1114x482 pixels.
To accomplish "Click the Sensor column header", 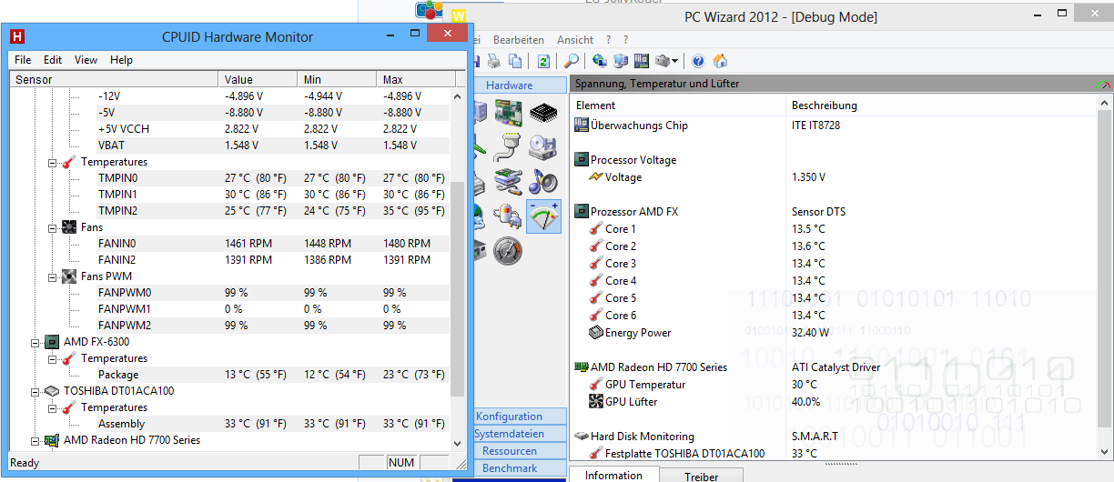I will coord(115,80).
